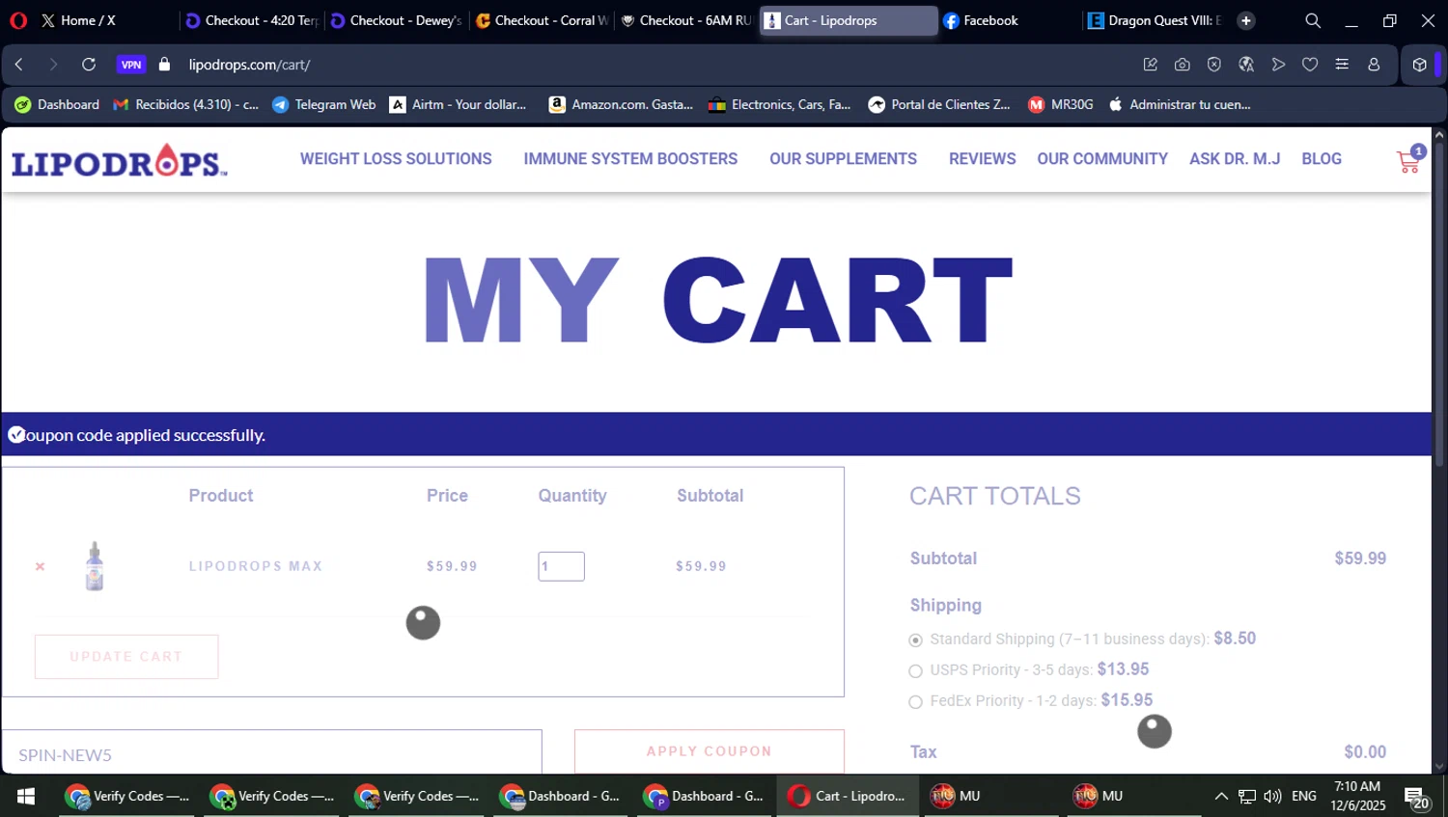Click the page scrollbar down arrow
The image size is (1448, 817).
pos(1439,767)
